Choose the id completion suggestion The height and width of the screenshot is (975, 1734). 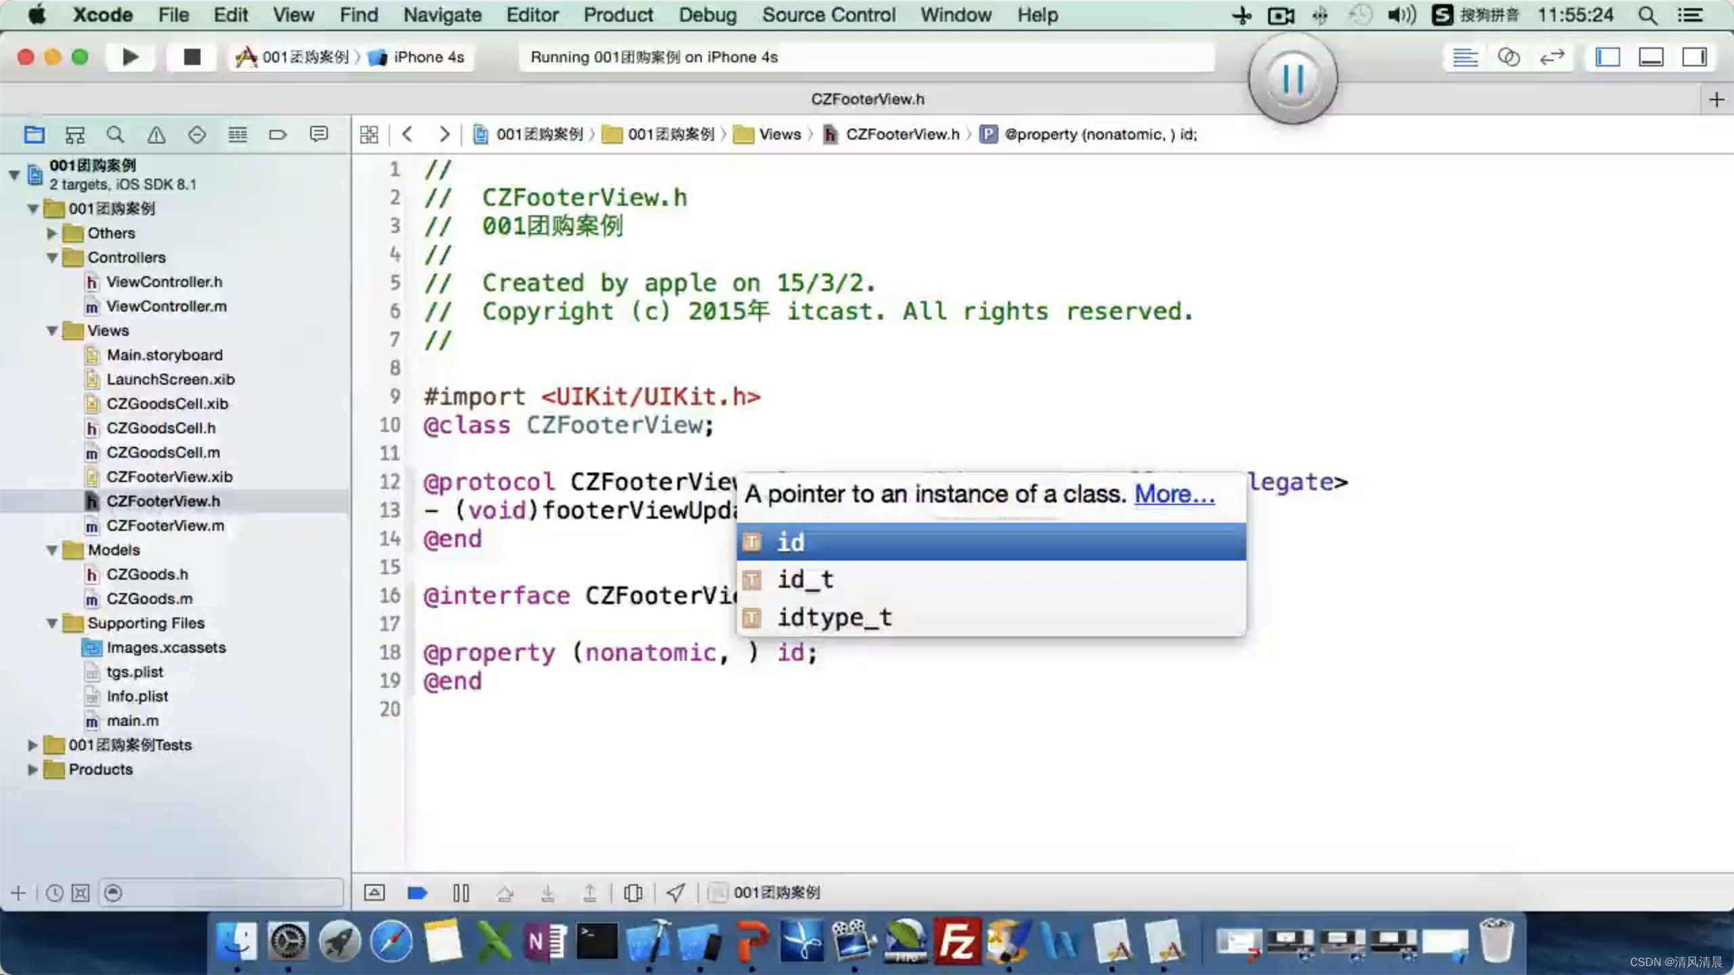pyautogui.click(x=991, y=542)
